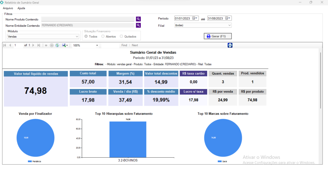Go to last page of report
Viewport: 328px width, 173px height.
click(x=39, y=45)
